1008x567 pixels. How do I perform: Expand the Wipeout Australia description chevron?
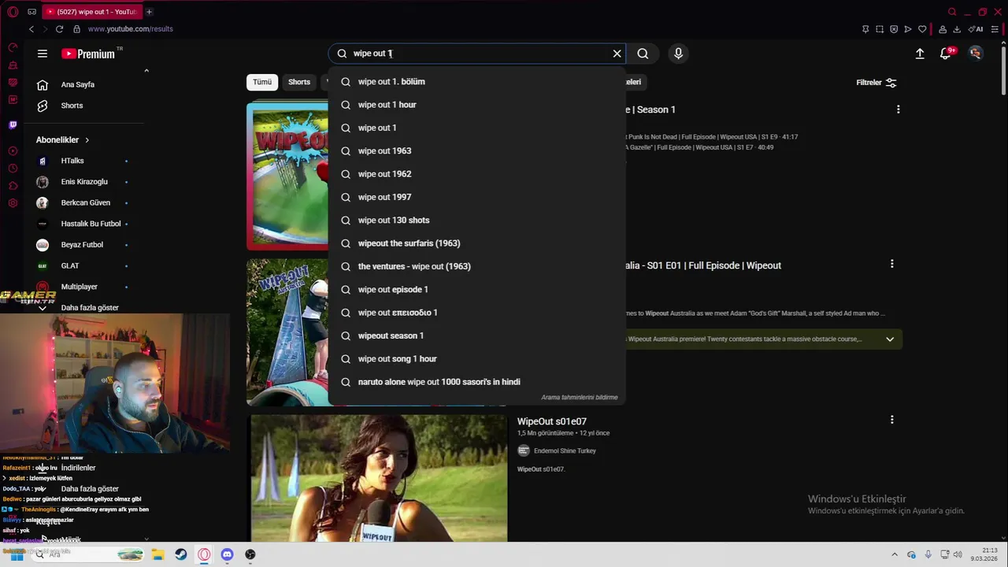pyautogui.click(x=890, y=339)
